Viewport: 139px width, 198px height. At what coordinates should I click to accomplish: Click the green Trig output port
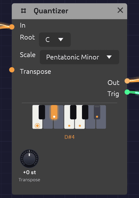[x=127, y=92]
